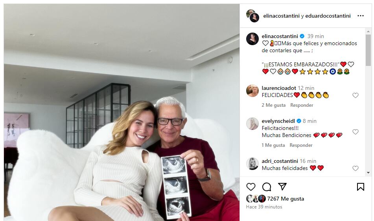Like evelynscheidl's comment heart

point(356,132)
